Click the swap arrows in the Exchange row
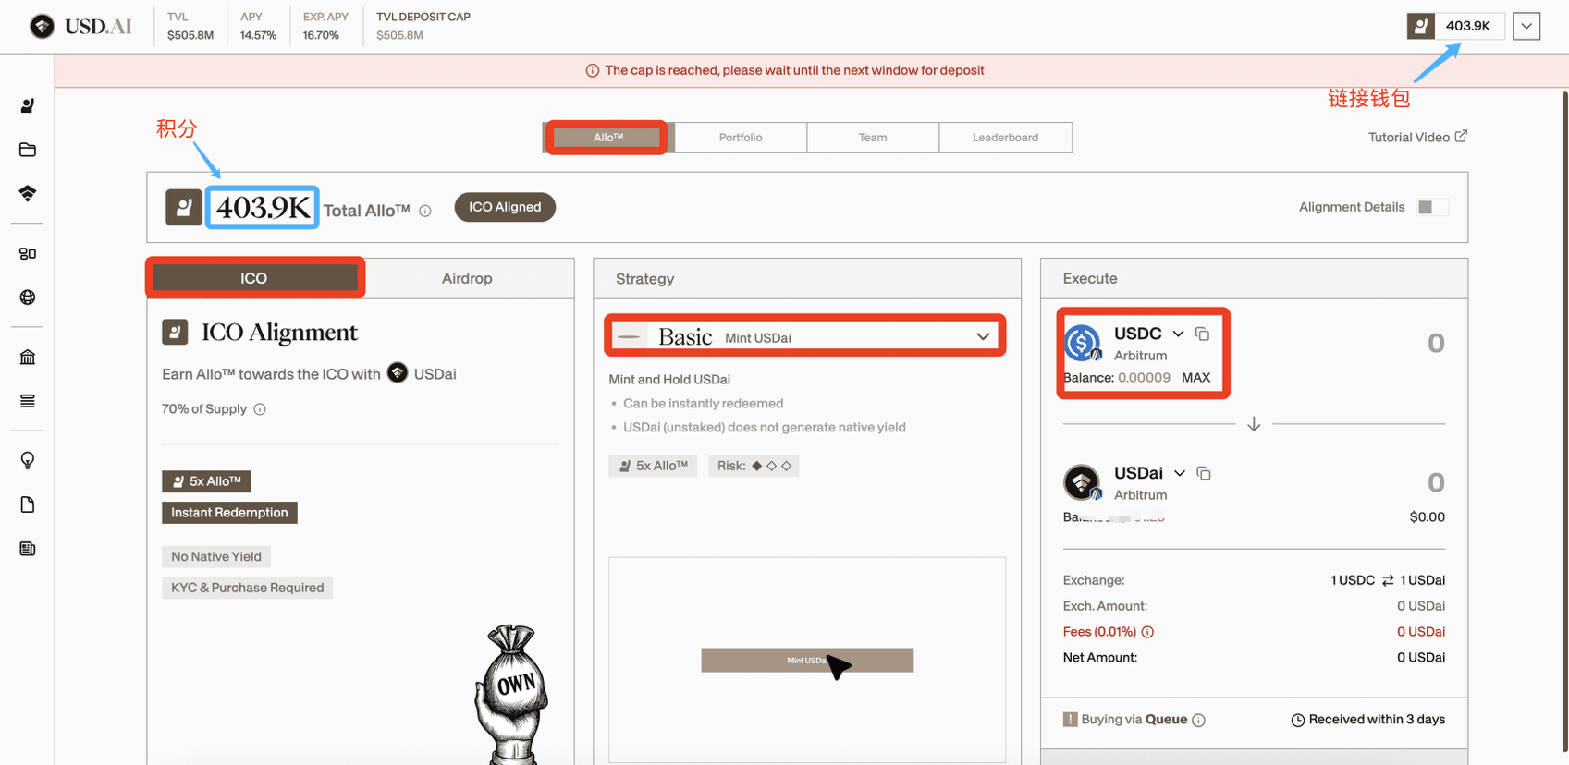 click(1387, 580)
